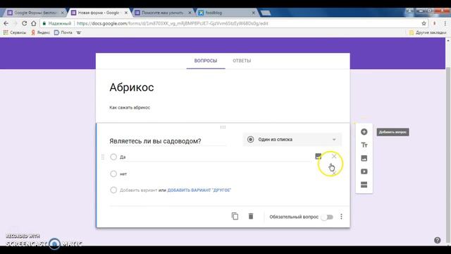Attach an image to the 'Да' option
Screen dimensions: 451x254
point(318,157)
